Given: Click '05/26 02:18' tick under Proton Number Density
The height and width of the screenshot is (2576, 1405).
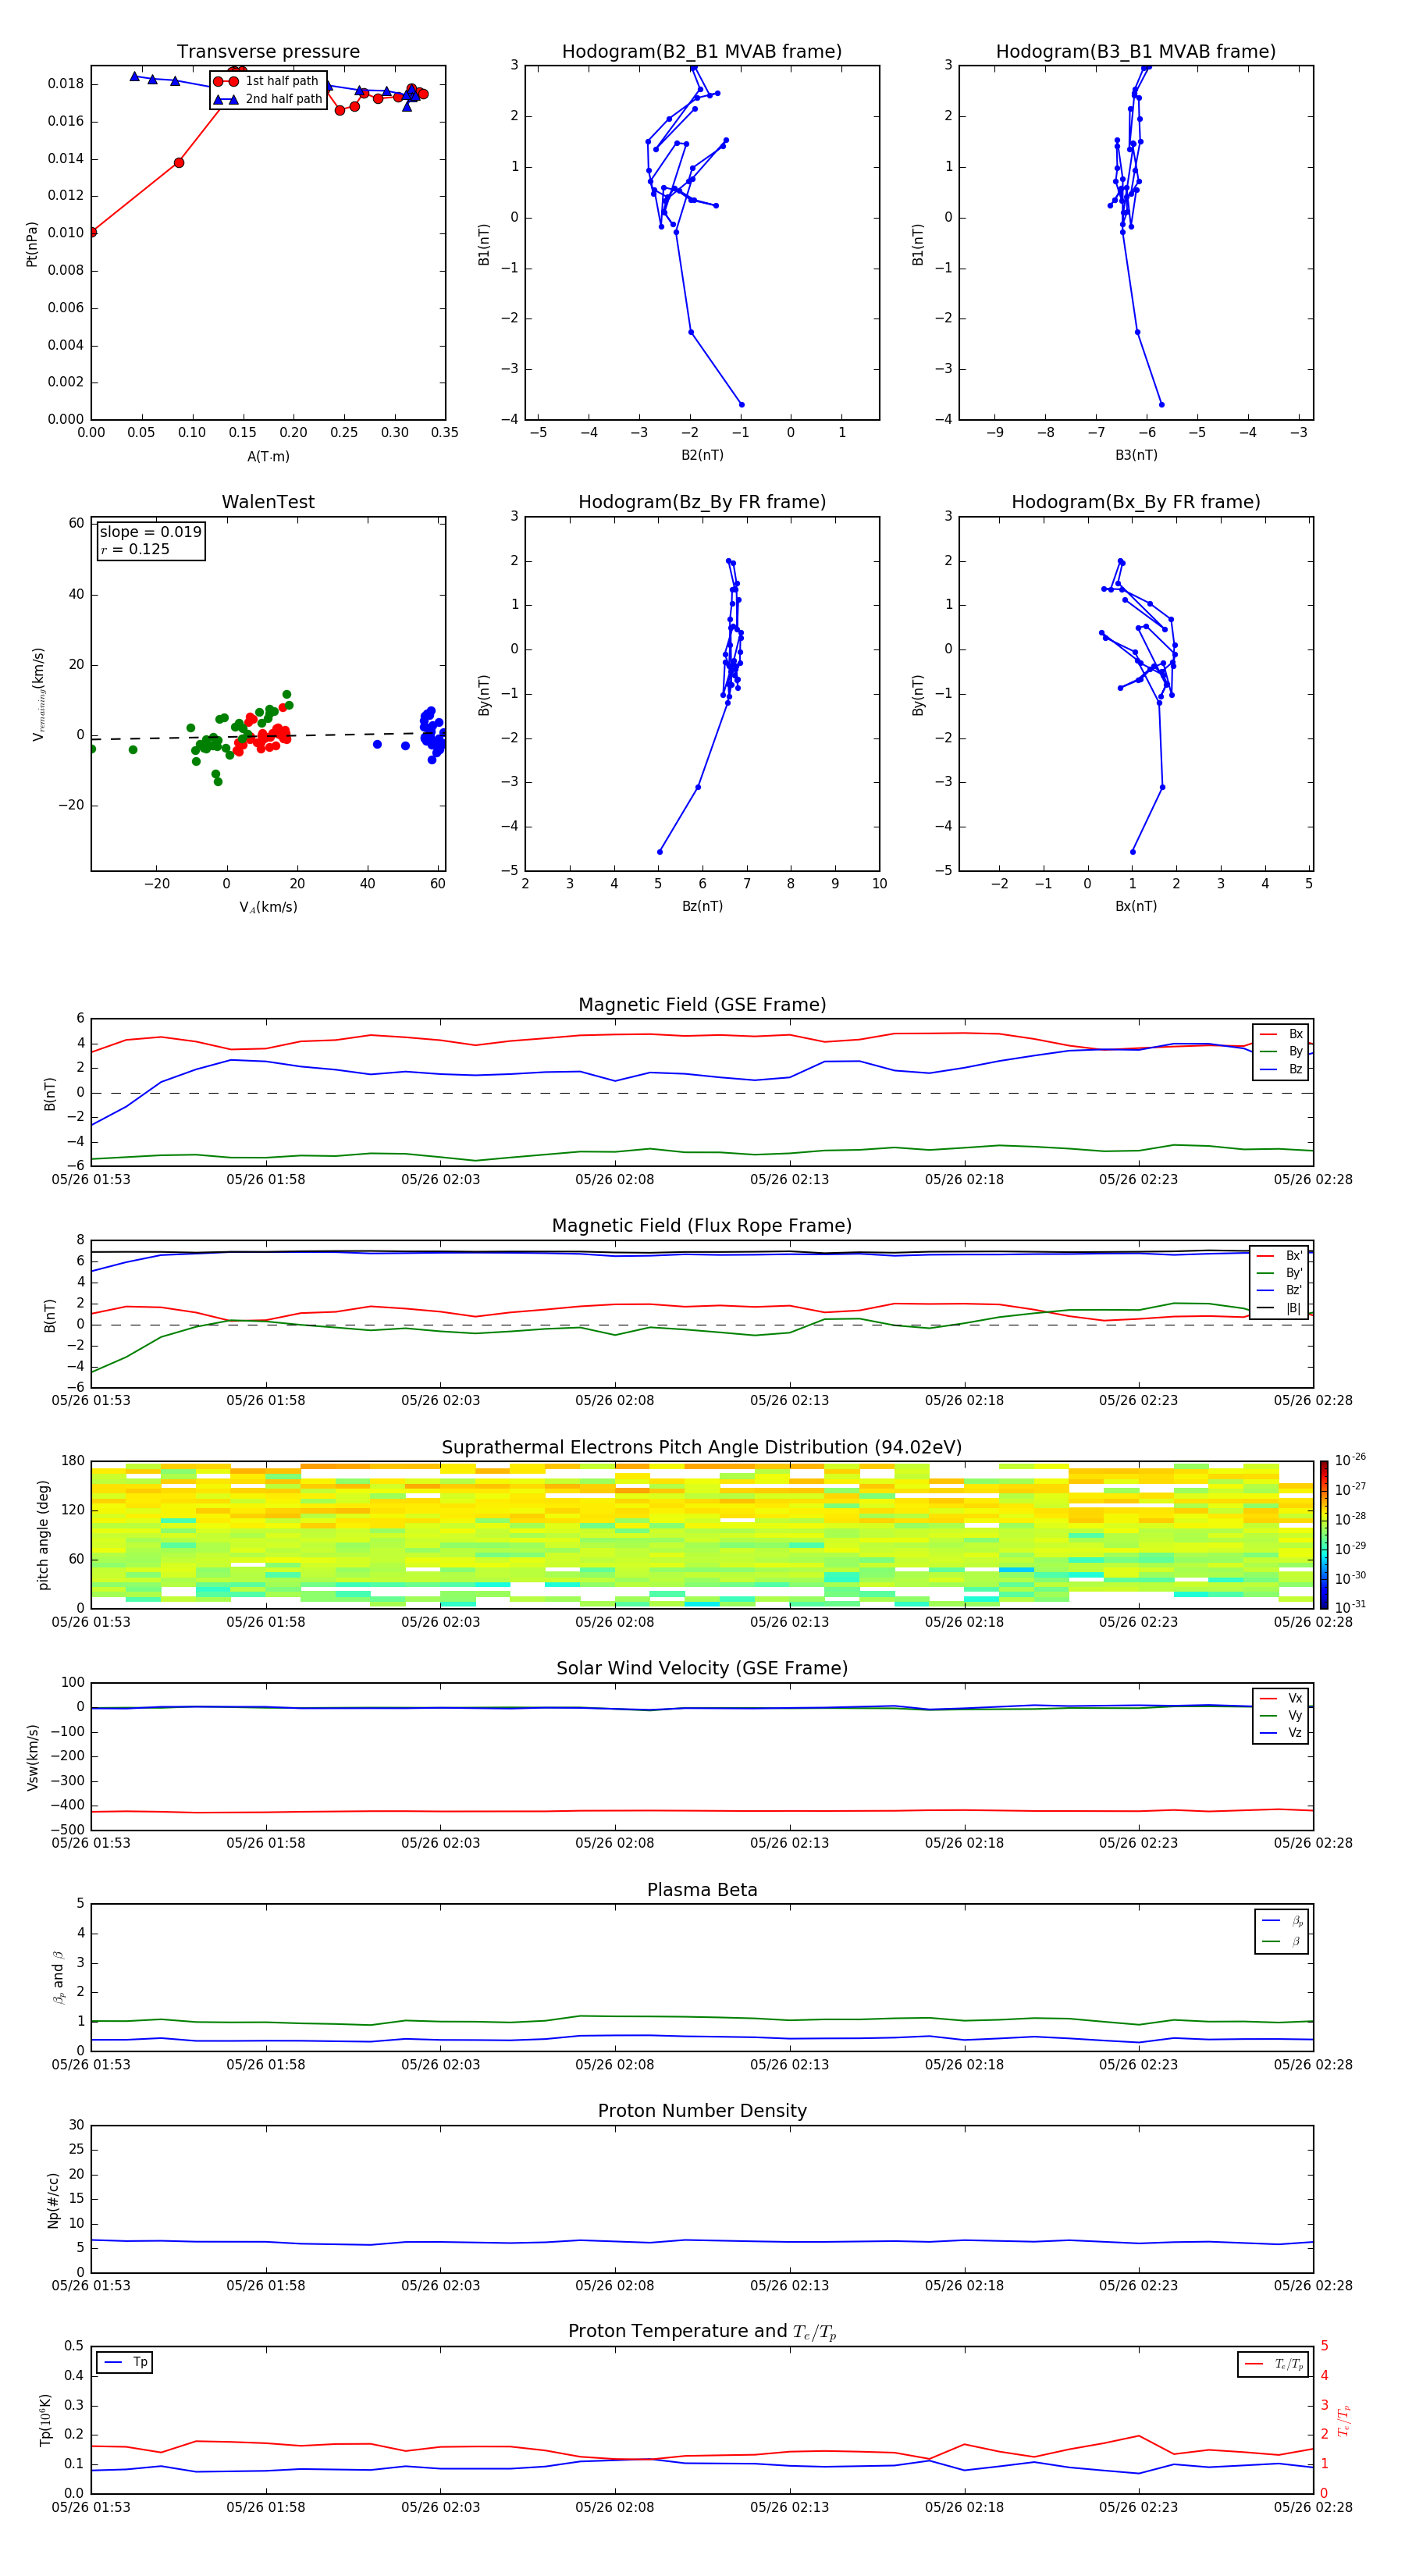Looking at the screenshot, I should tap(964, 2286).
